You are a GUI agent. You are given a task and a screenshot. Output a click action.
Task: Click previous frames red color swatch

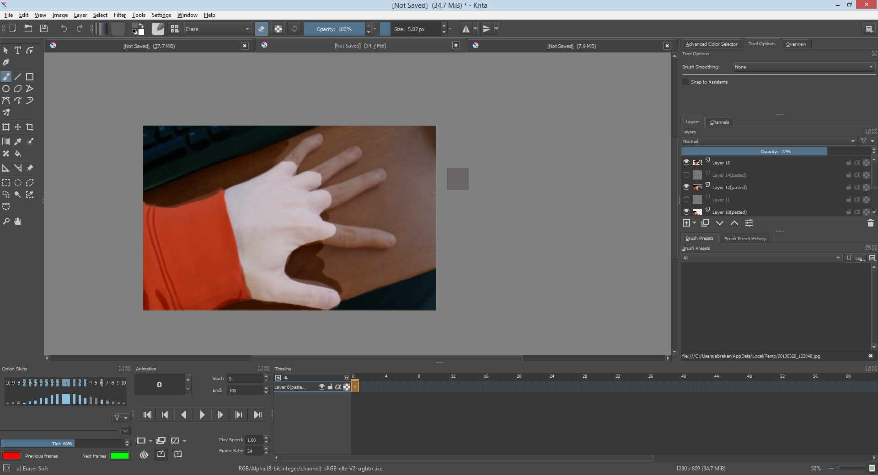coord(11,455)
